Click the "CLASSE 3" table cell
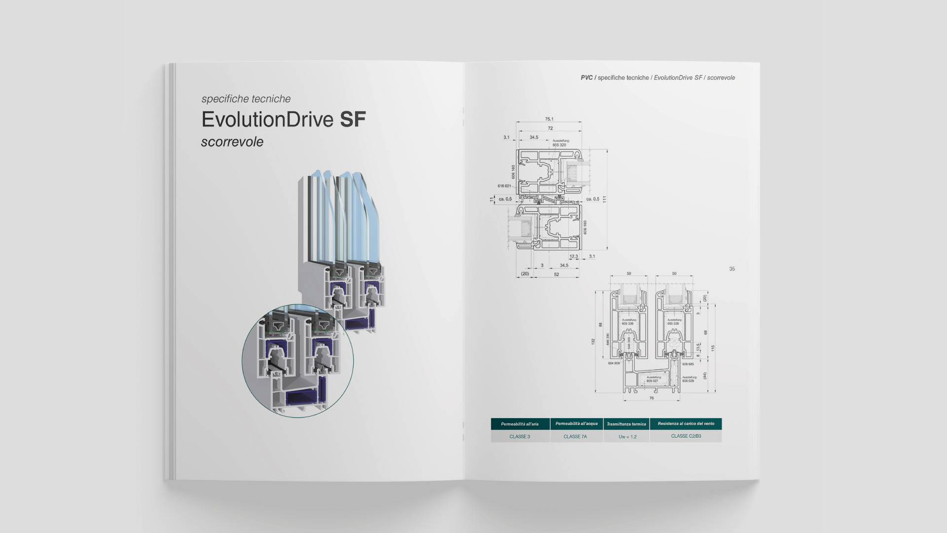 520,436
